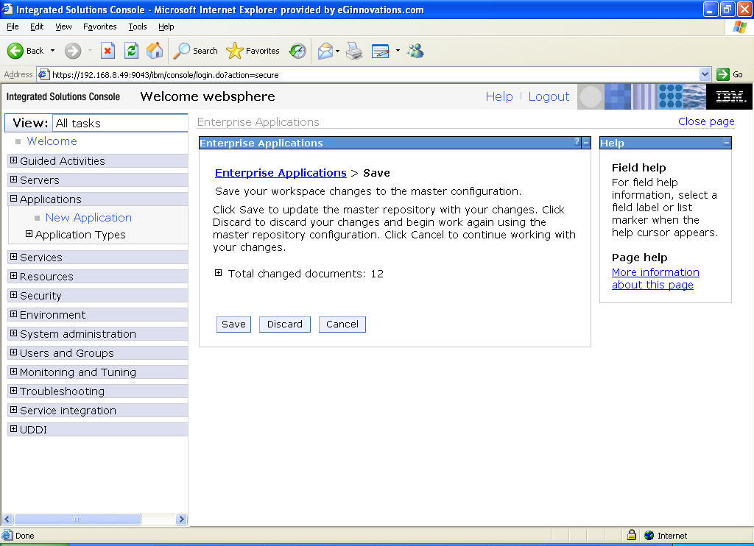Click the Save button
The image size is (754, 546).
(x=233, y=325)
